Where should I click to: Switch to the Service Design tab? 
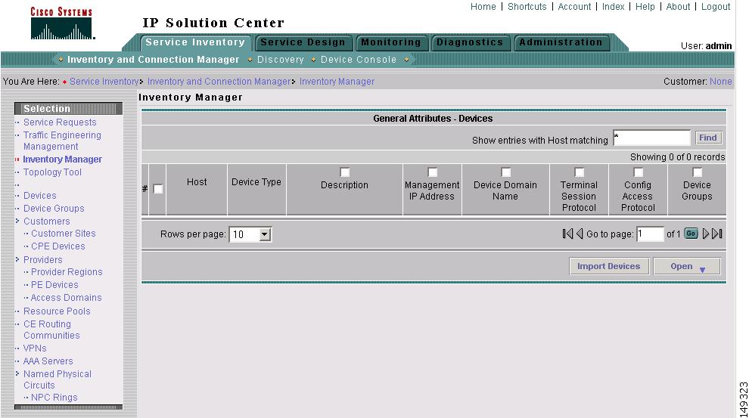(303, 42)
